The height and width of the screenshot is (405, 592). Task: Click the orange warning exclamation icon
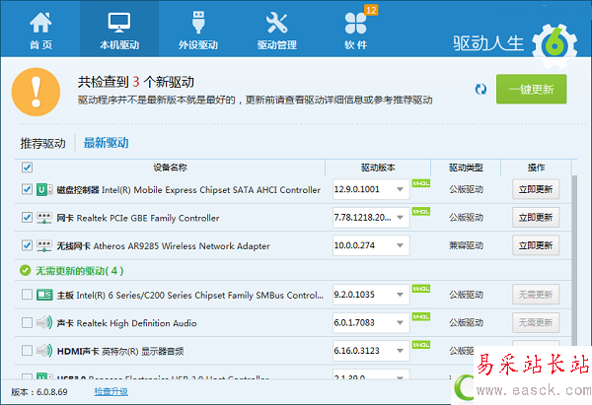coord(37,92)
